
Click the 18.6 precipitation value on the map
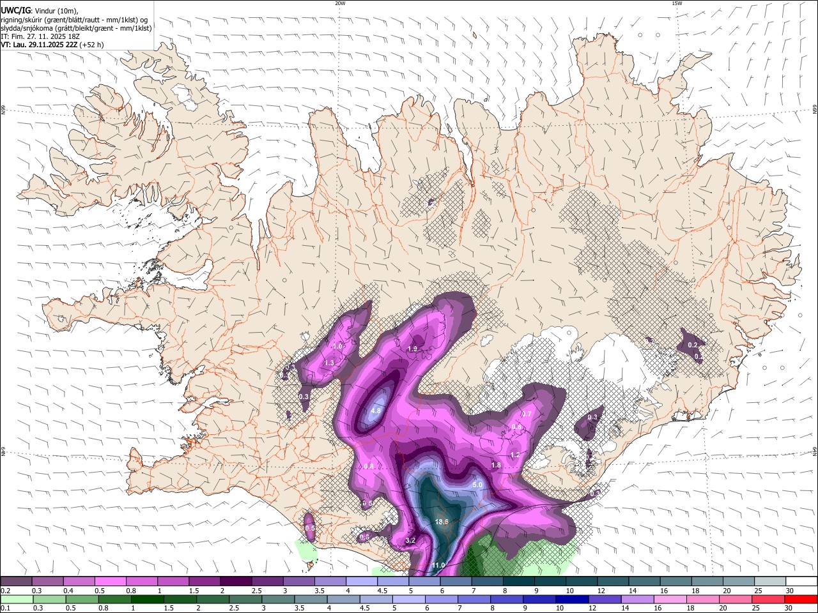coord(442,522)
